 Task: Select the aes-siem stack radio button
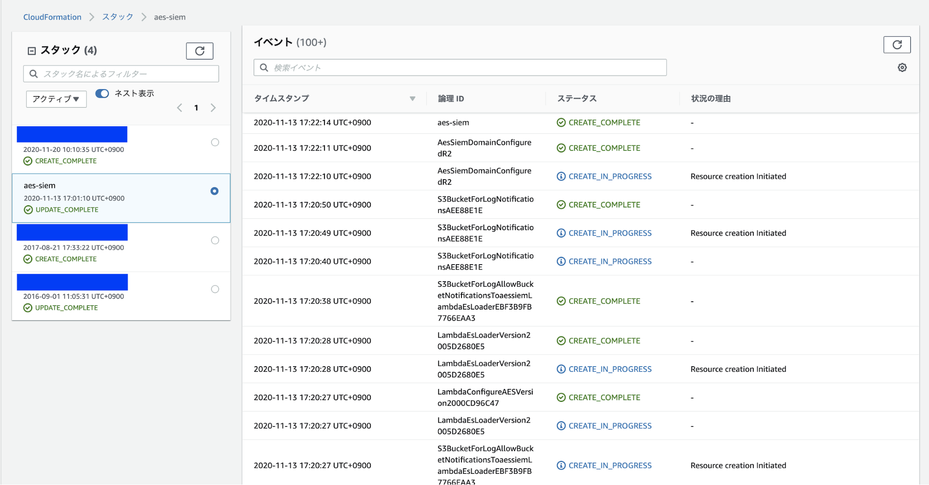(x=214, y=191)
